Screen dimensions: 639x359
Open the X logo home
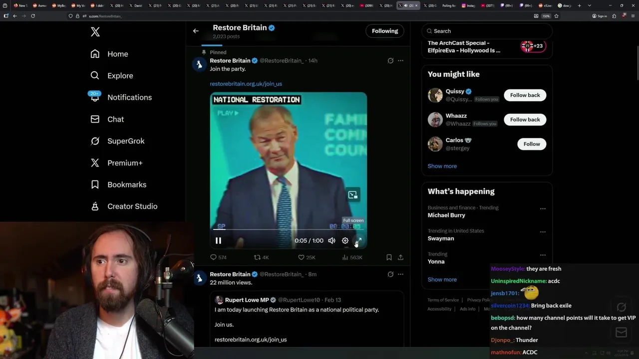click(95, 32)
